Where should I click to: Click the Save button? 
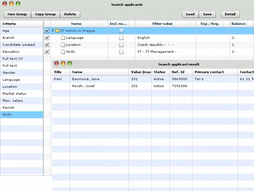207,14
